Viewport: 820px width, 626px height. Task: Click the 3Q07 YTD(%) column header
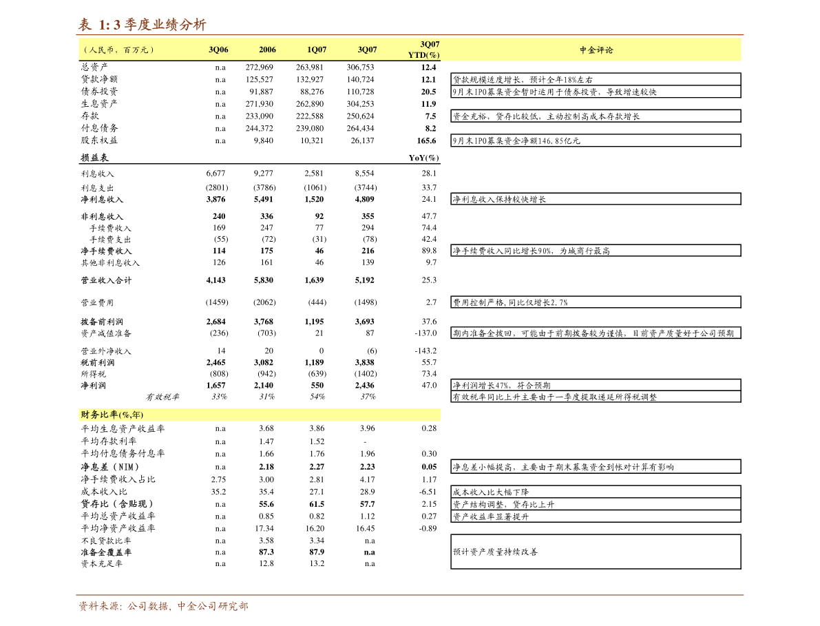click(423, 50)
